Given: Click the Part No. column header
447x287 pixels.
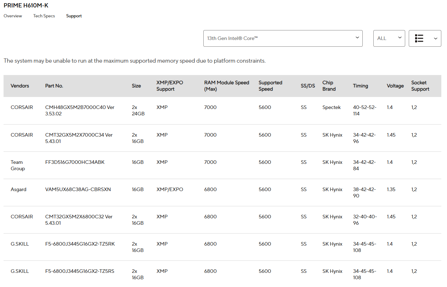Looking at the screenshot, I should 54,86.
